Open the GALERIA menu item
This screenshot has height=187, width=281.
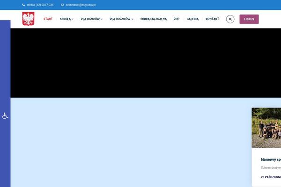(x=192, y=19)
